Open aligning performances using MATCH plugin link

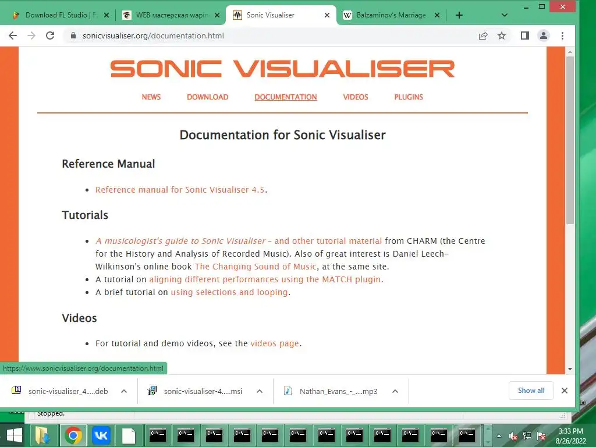(x=265, y=279)
